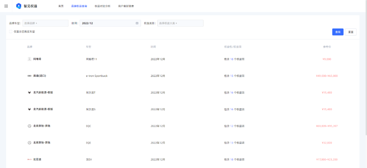Click the 时间 column header
The height and width of the screenshot is (168, 367).
point(153,47)
